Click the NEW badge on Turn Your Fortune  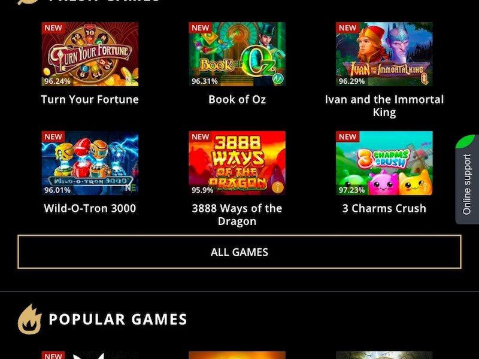[53, 28]
